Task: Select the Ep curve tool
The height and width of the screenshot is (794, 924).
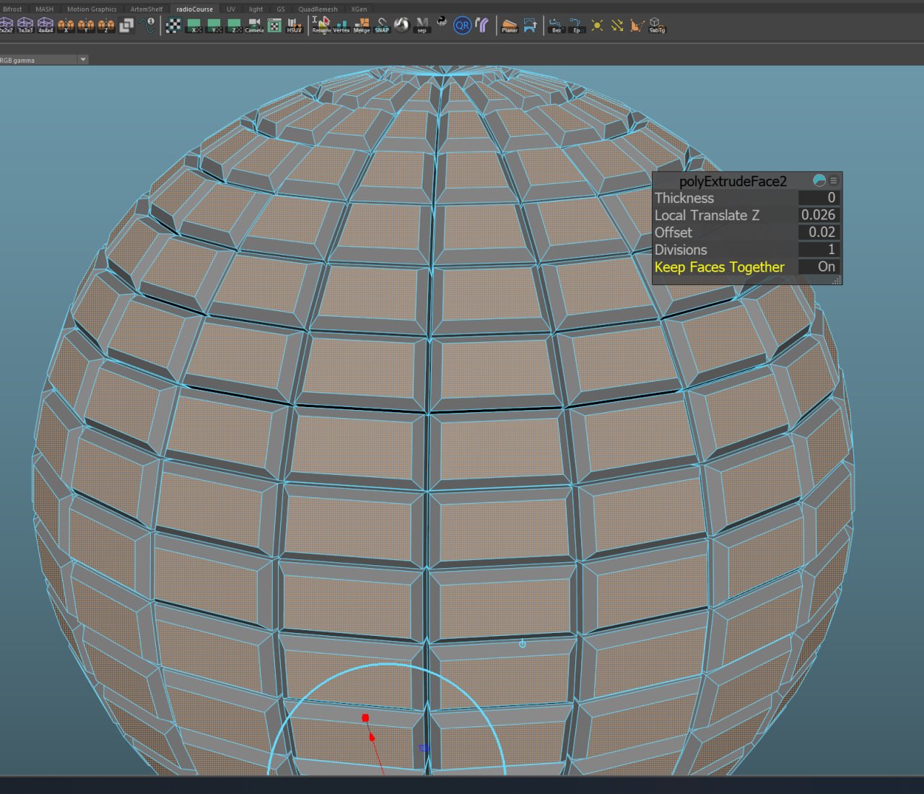Action: [x=576, y=25]
